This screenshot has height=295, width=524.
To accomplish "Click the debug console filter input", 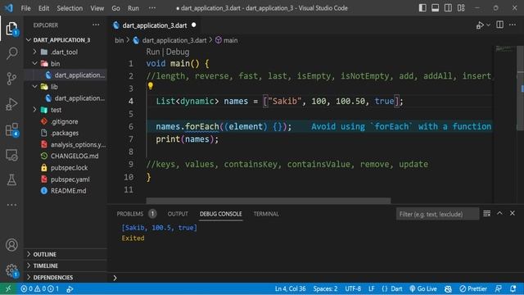I will click(x=437, y=214).
